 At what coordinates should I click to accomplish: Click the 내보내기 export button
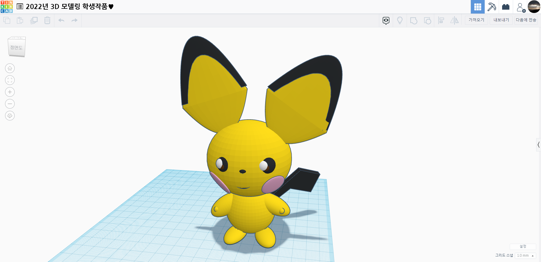(501, 20)
